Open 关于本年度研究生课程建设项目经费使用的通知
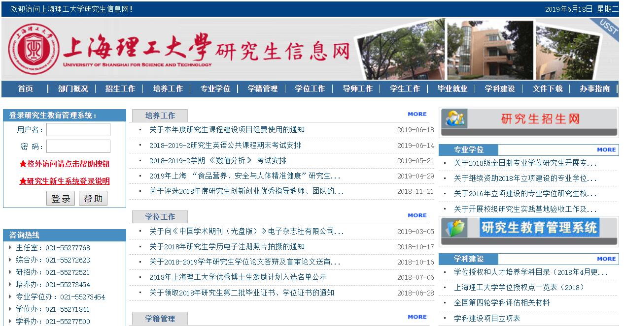 pyautogui.click(x=227, y=130)
